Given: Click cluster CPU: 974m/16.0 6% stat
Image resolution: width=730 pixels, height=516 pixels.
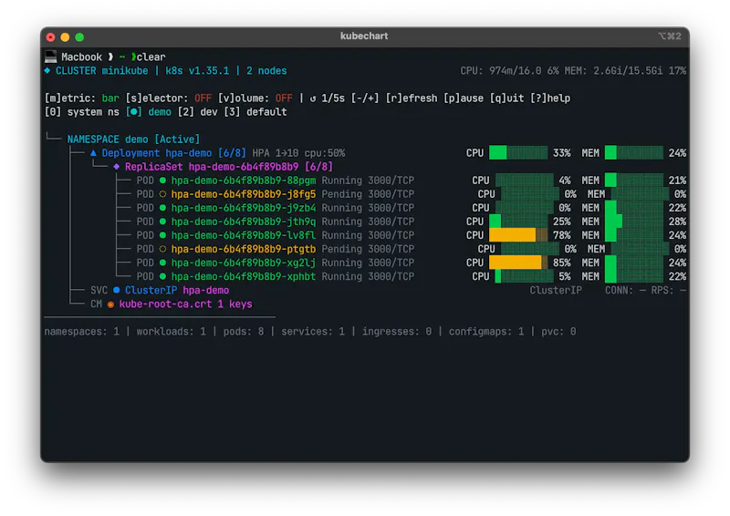Looking at the screenshot, I should click(510, 71).
